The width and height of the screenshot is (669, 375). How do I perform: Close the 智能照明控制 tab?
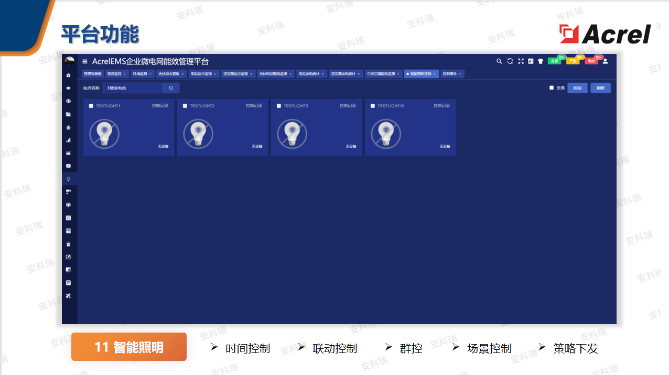[x=435, y=74]
